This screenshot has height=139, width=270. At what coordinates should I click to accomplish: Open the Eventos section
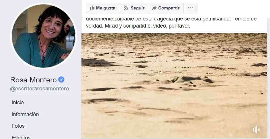click(21, 137)
